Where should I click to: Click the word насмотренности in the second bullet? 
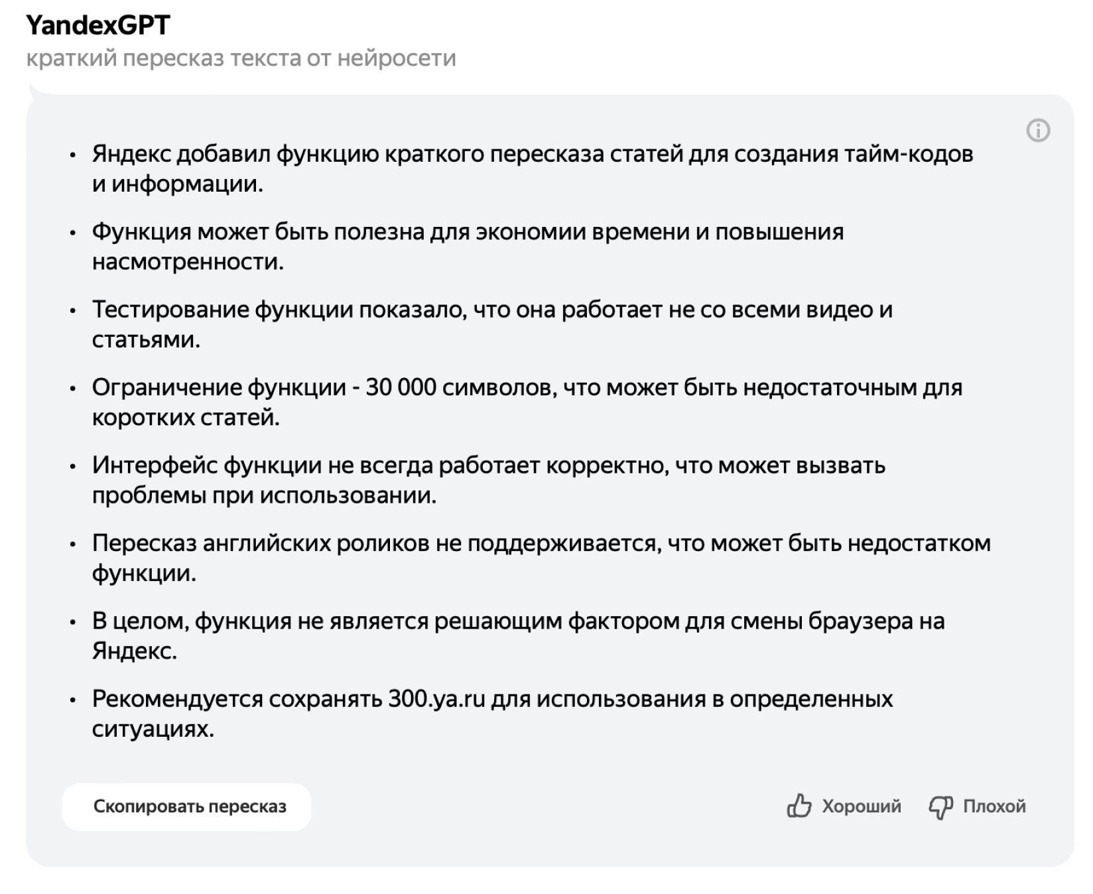coord(188,262)
